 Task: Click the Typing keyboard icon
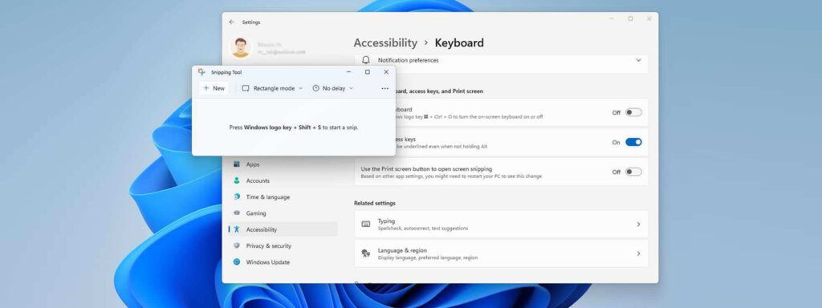(x=366, y=225)
